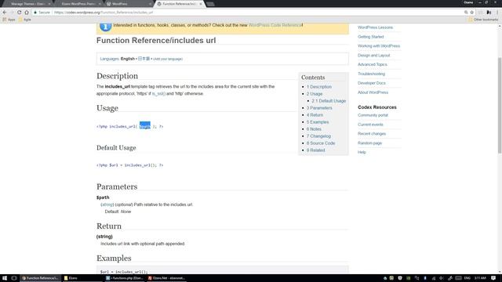Reload the page with the refresh icon
Image resolution: width=502 pixels, height=282 pixels.
pyautogui.click(x=19, y=13)
